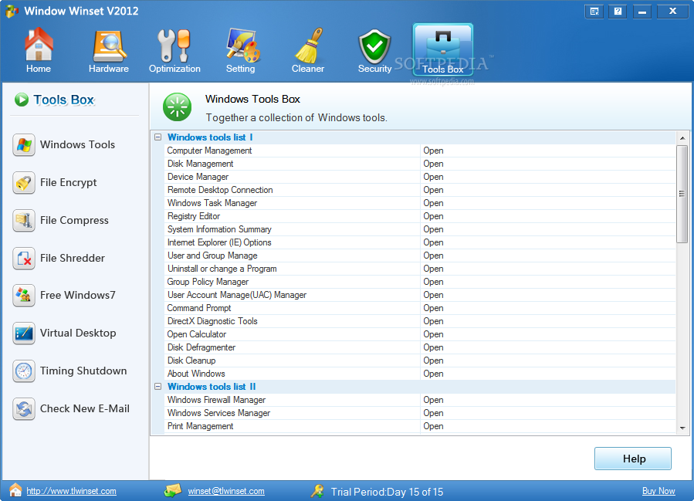Select the Windows Firewall Manager row

420,400
